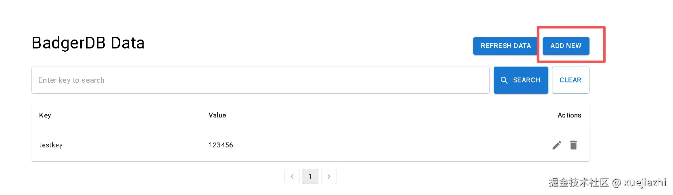This screenshot has width=673, height=195.
Task: Click the xuejiazhi author name
Action: 645,182
